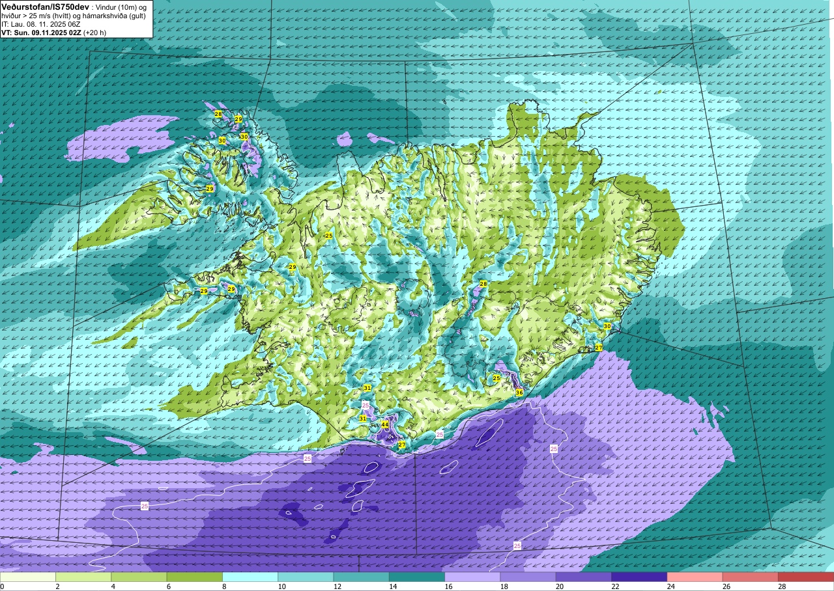Click the red 28+ m/s legend swatch
Viewport: 834px width, 591px height.
click(806, 577)
